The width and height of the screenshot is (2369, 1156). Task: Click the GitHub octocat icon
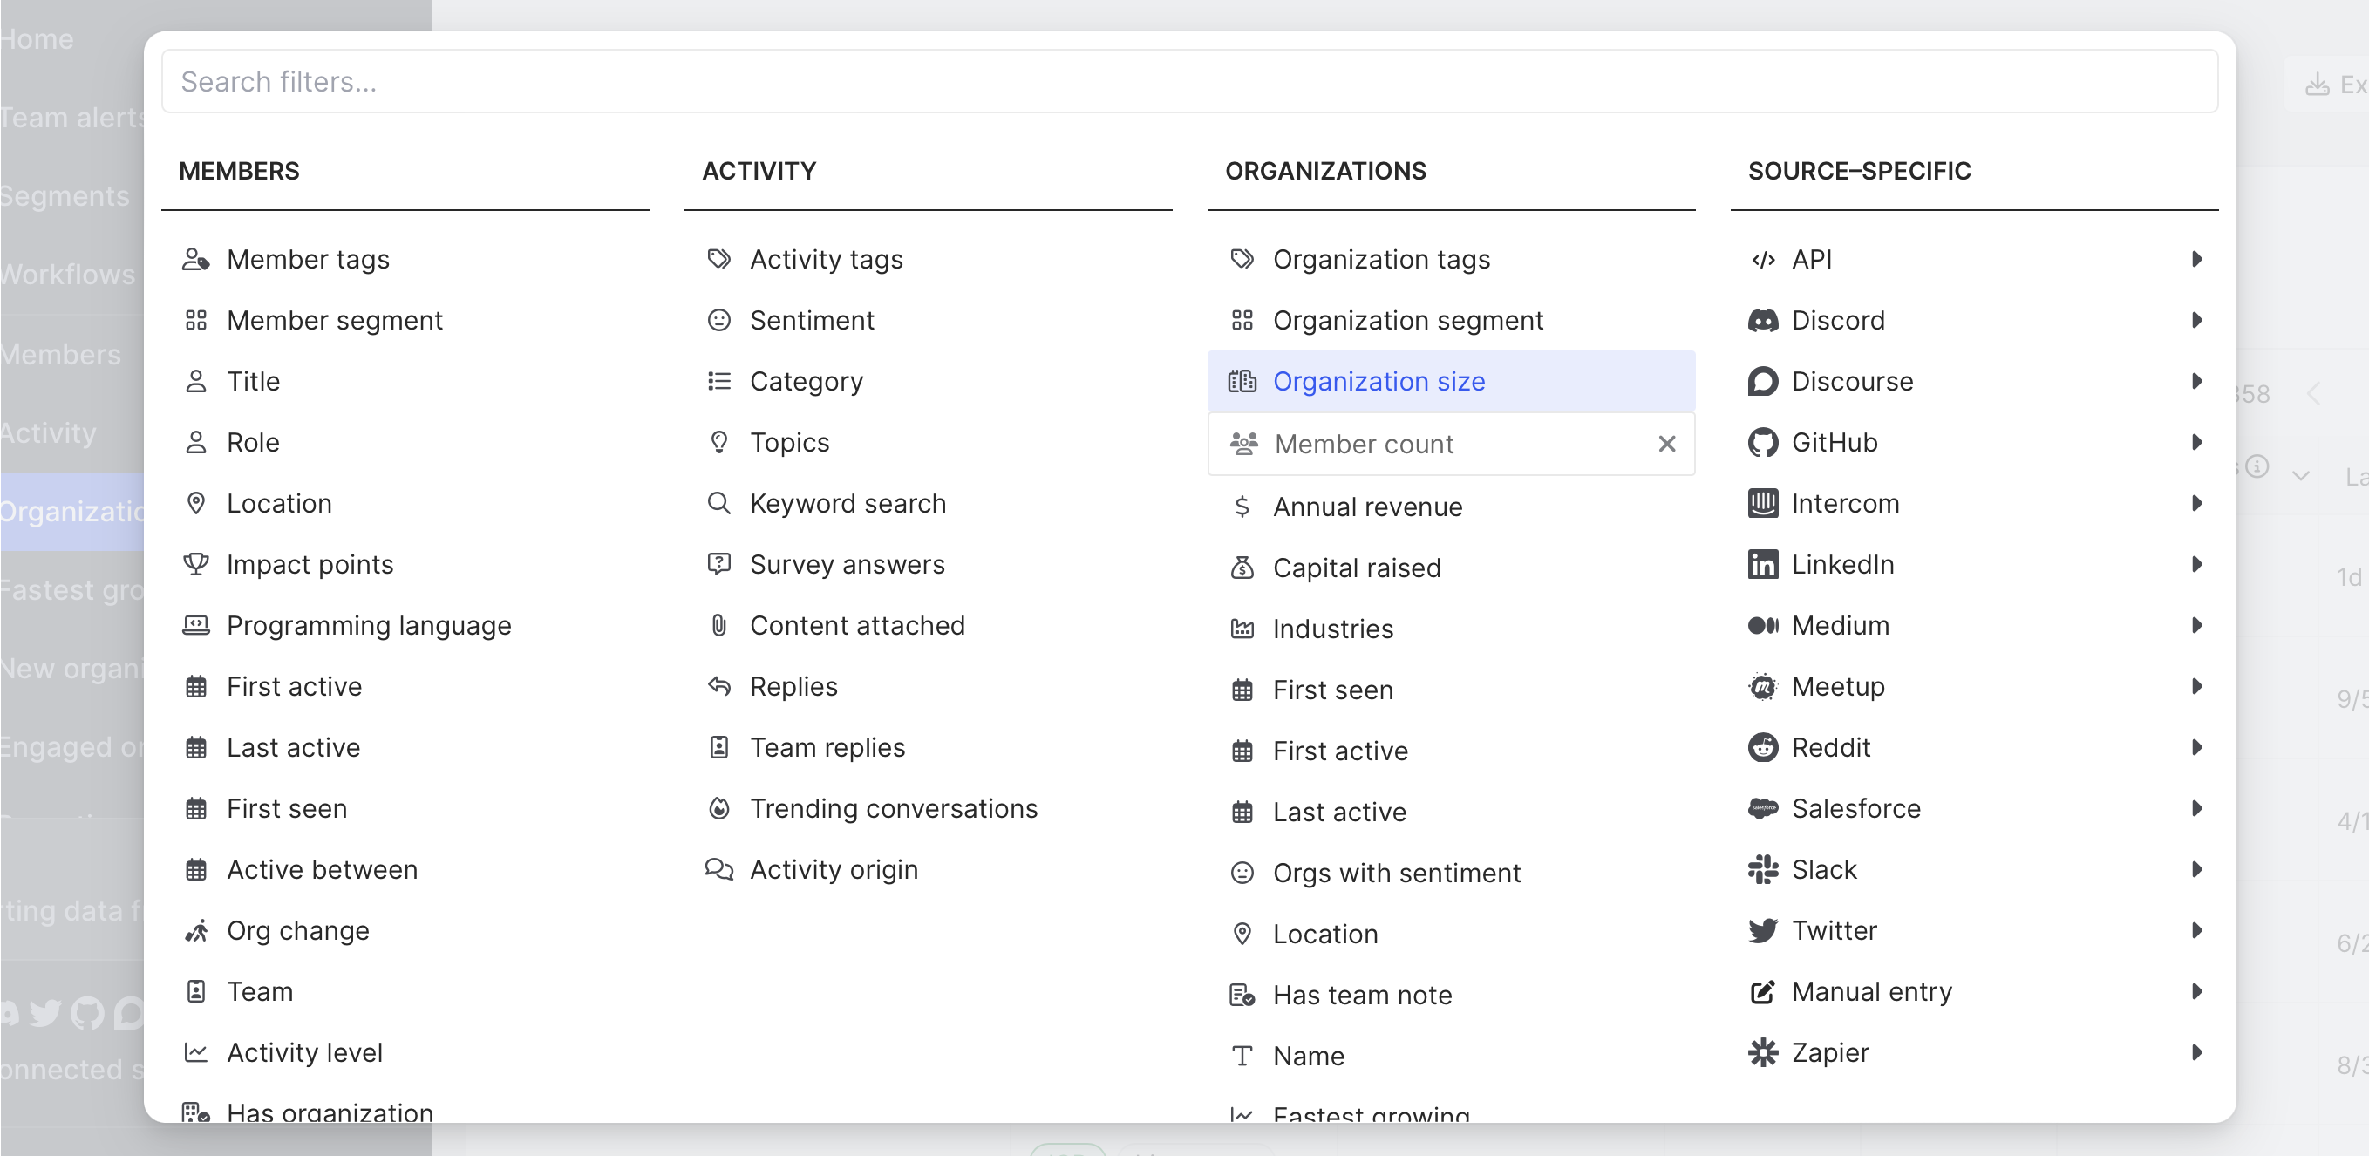click(1762, 442)
